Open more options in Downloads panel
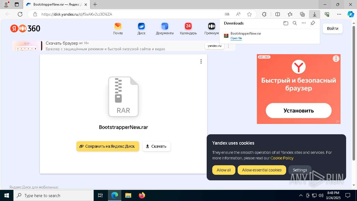 304,23
